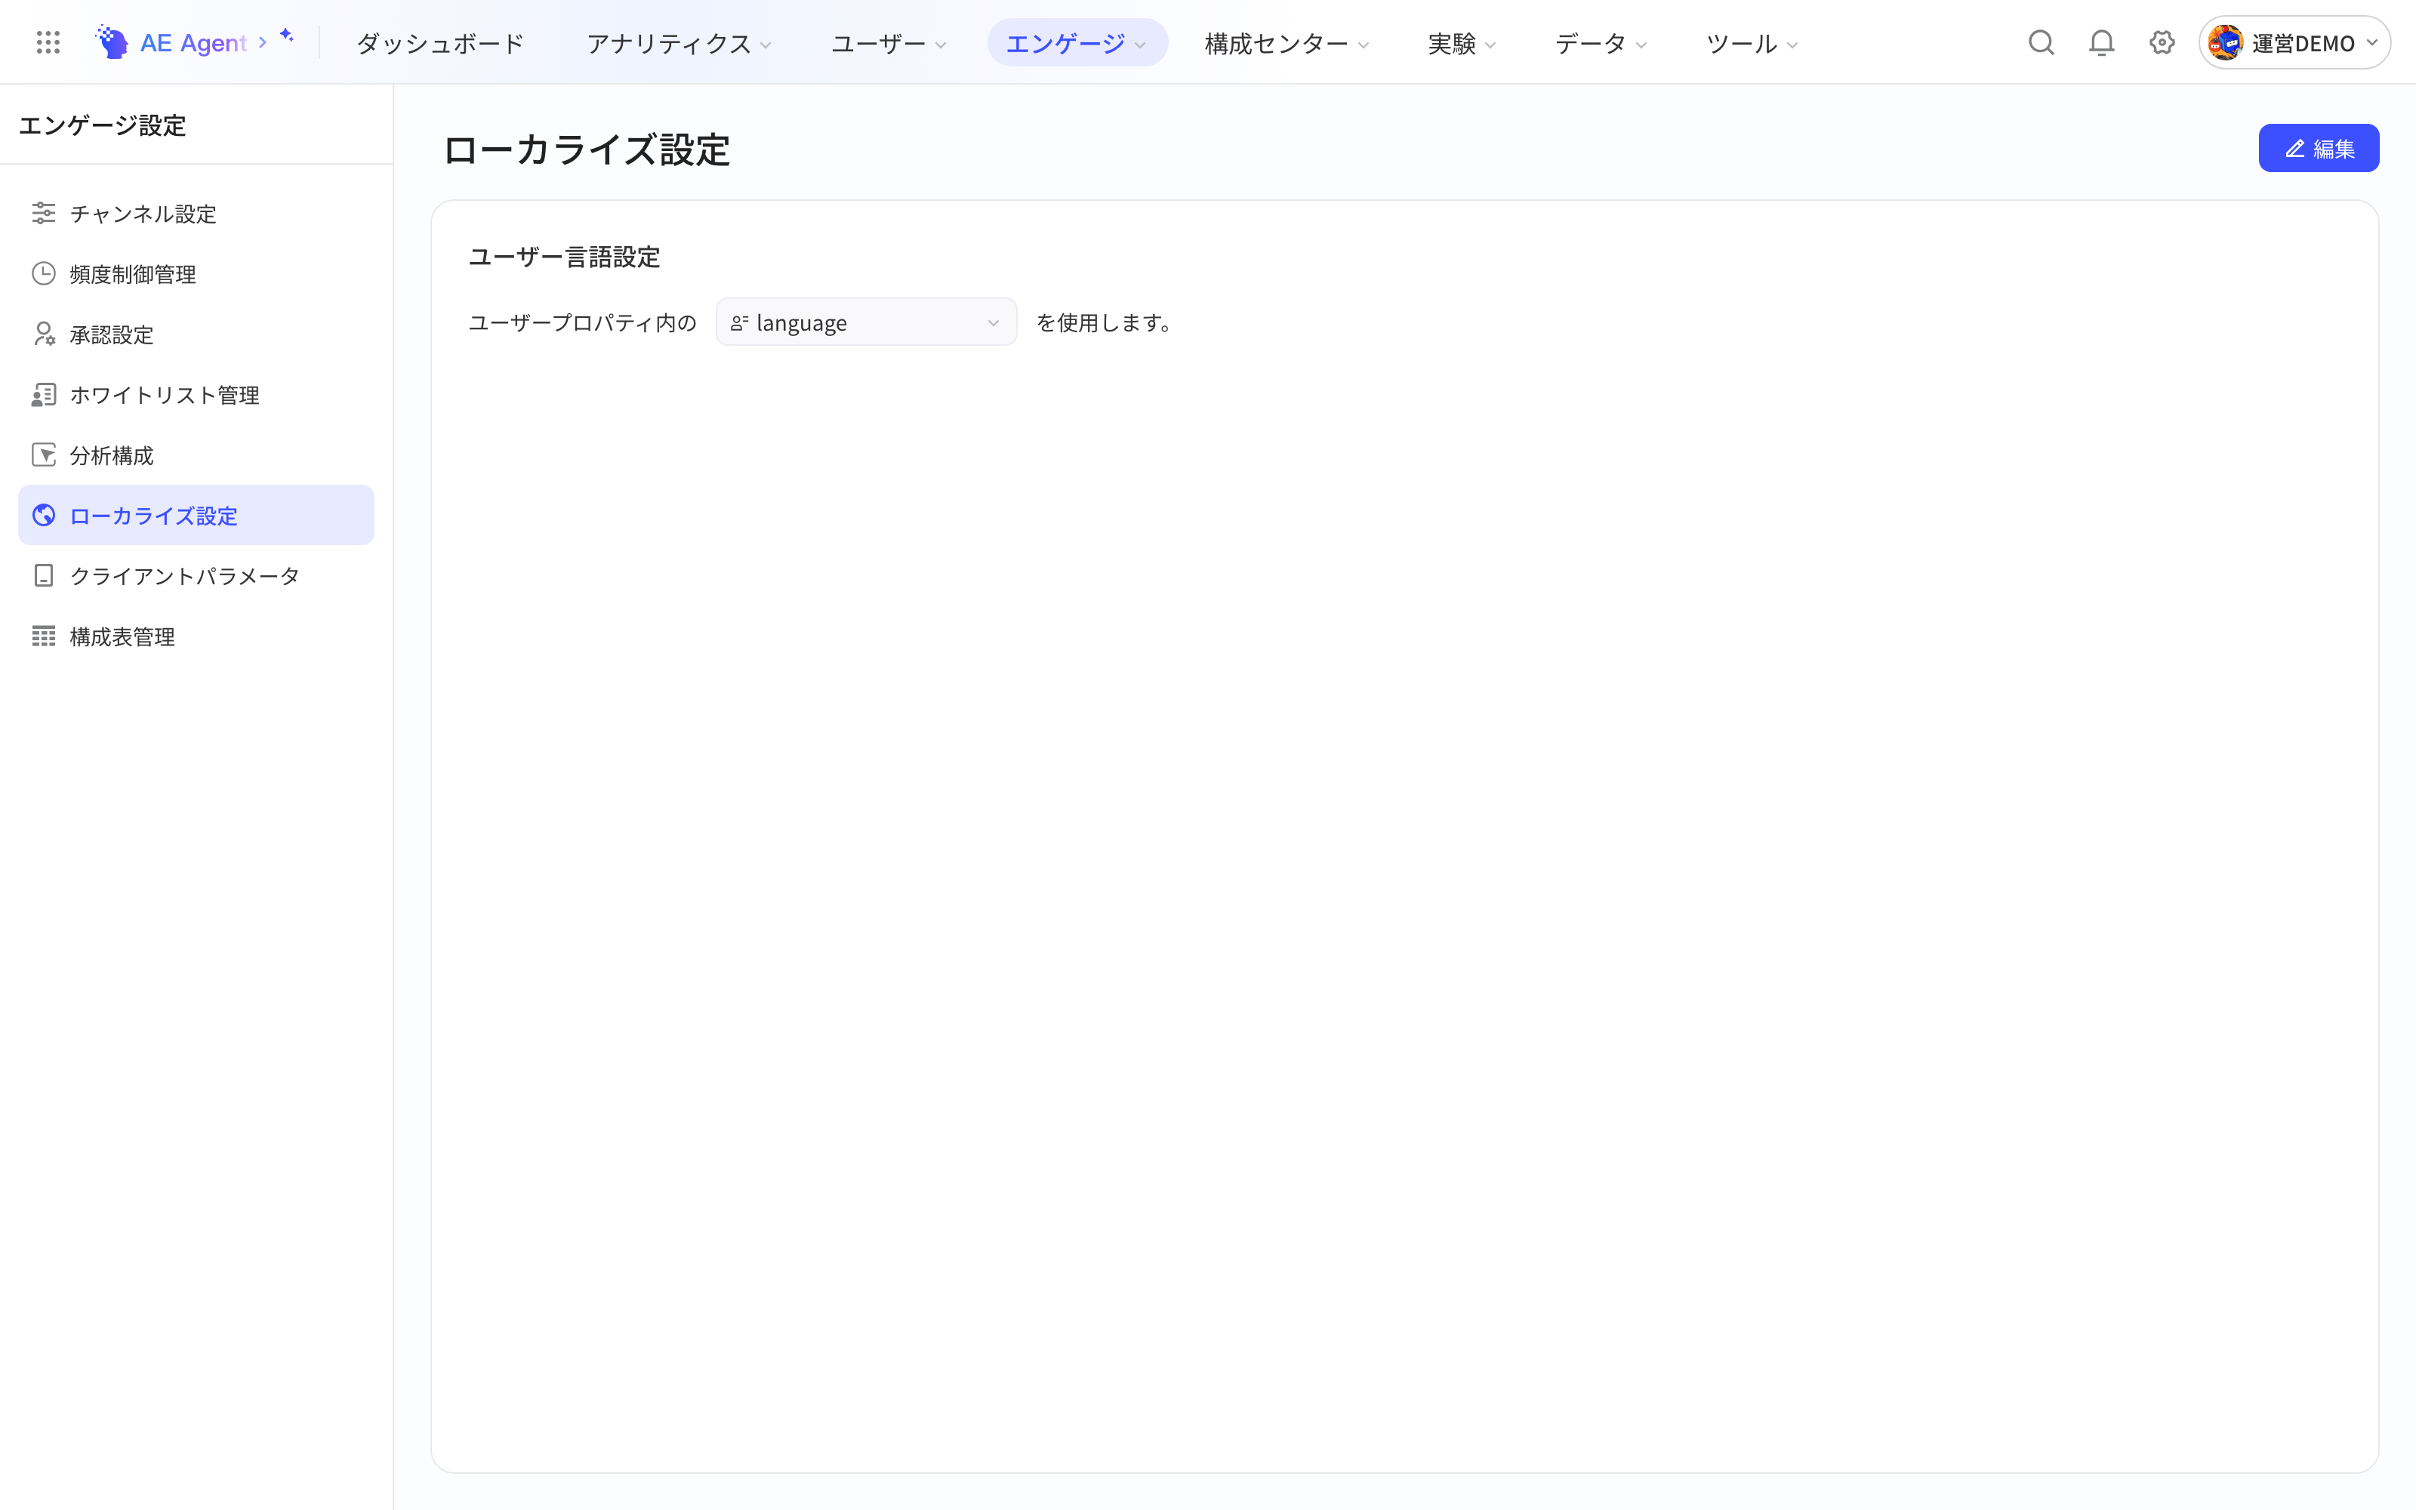
Task: Click the ユーザープロパティ内の label
Action: (582, 322)
